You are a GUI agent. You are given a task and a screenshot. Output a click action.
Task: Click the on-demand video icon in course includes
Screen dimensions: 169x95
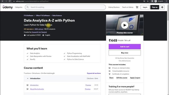pos(110,68)
